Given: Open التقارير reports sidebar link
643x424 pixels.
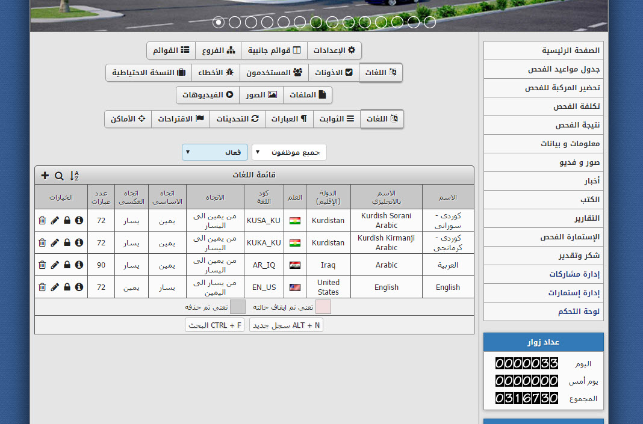Looking at the screenshot, I should point(543,218).
